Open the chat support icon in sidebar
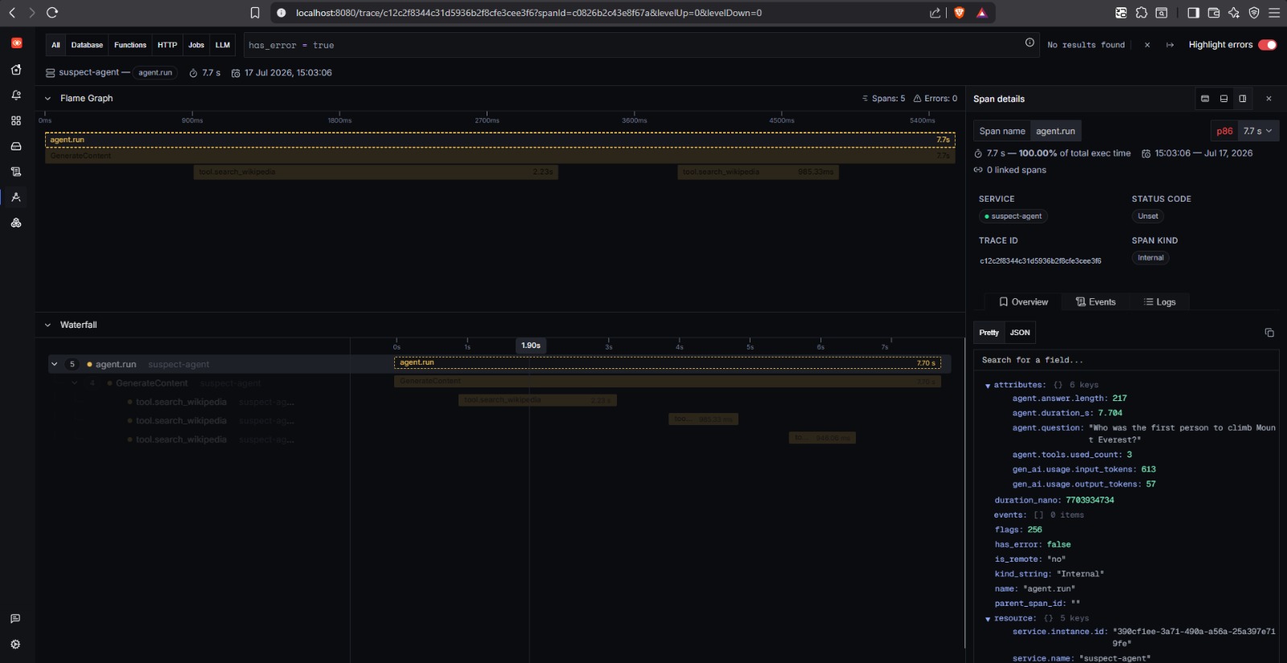This screenshot has height=663, width=1287. (x=15, y=619)
